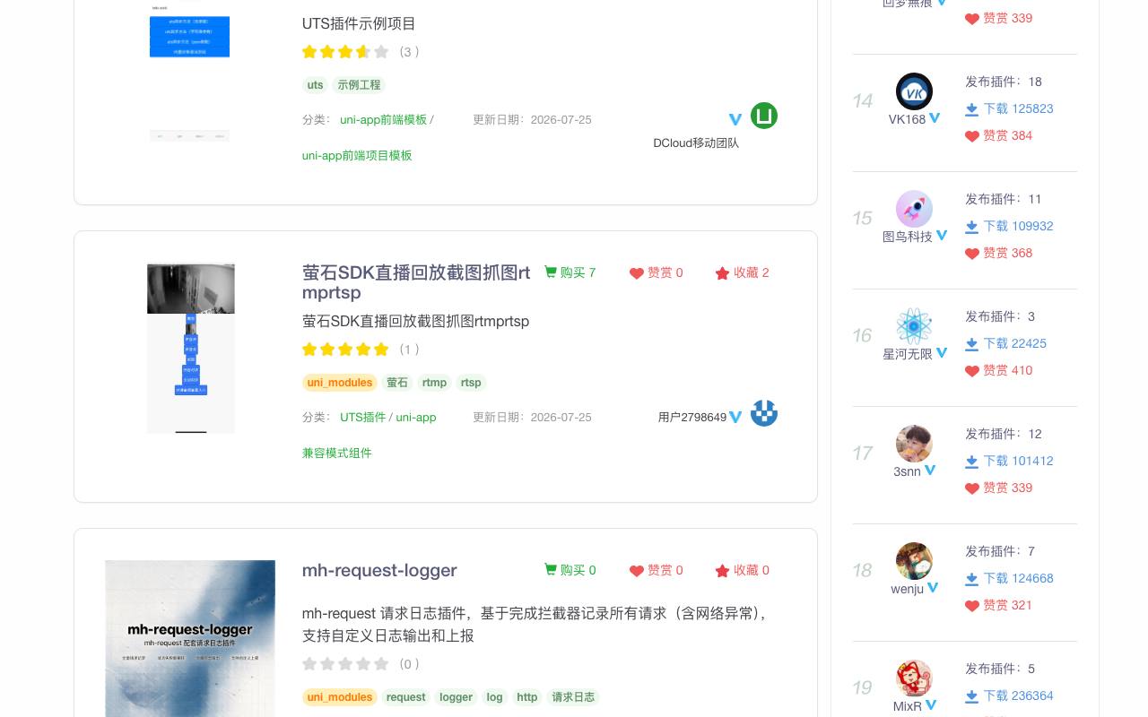Viewport: 1148px width, 717px height.
Task: Click the heart icon beside 赞赏 368
Action: pos(971,254)
